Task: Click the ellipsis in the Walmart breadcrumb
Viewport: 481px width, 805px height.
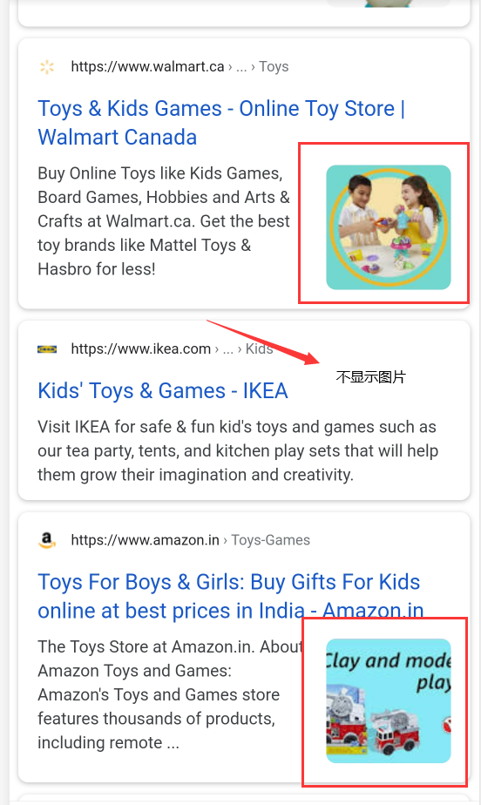Action: pyautogui.click(x=241, y=67)
